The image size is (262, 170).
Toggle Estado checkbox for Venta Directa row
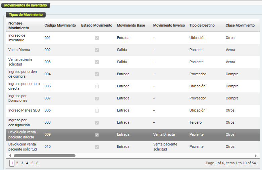[x=97, y=50]
